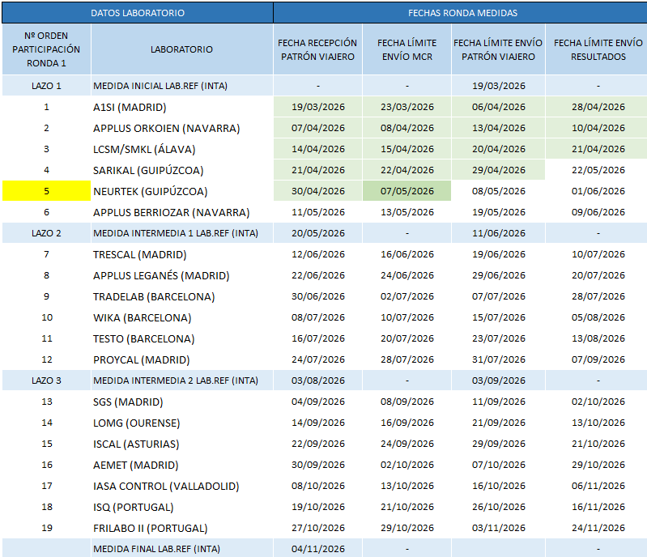Select the dark green cell 07/05/2026

407,191
